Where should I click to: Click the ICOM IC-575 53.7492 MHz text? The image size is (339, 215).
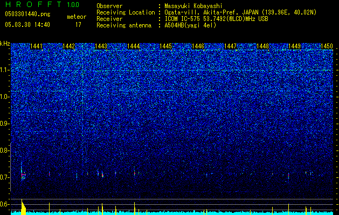(216, 19)
